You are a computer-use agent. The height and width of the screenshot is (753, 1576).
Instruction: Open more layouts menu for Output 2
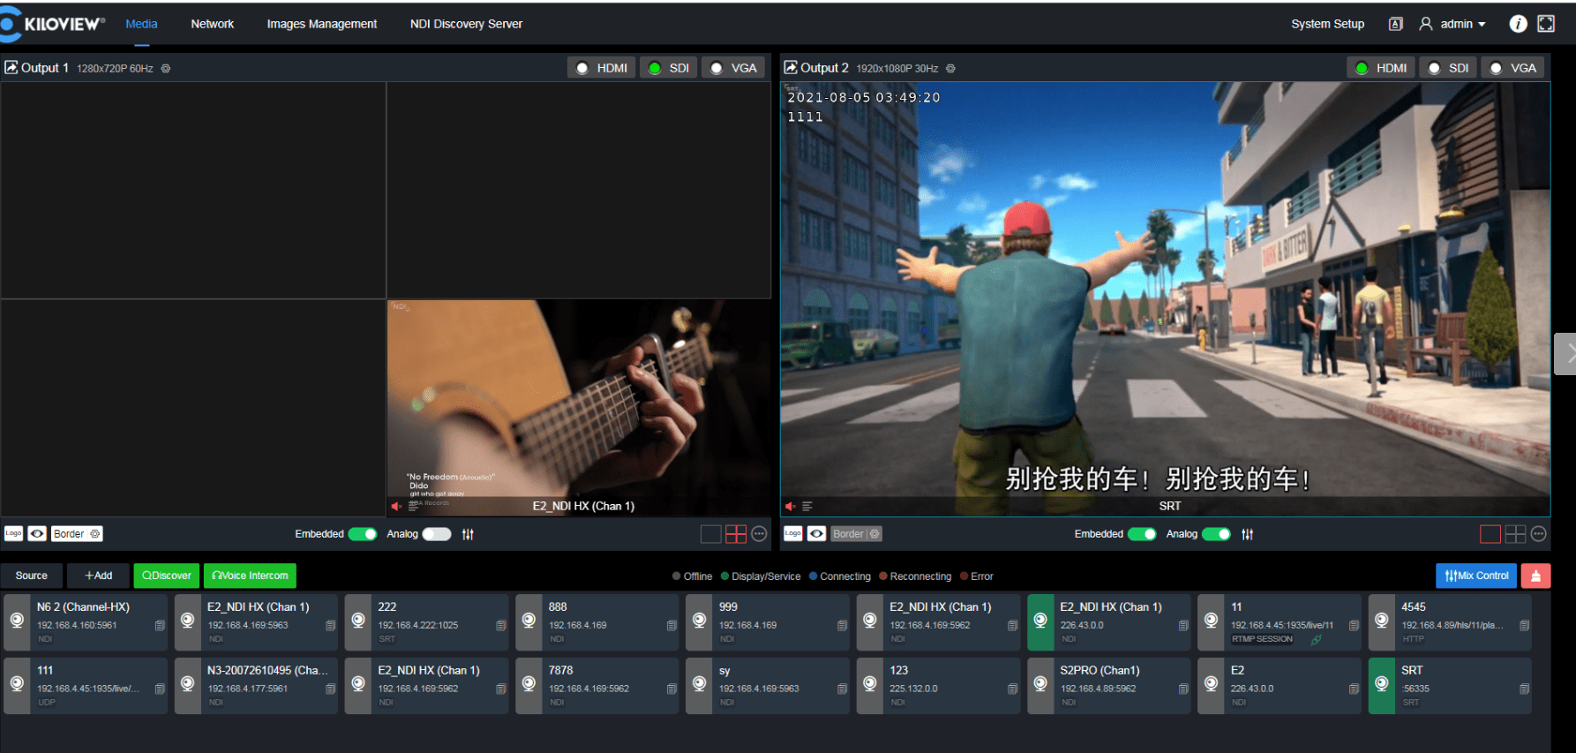[1538, 534]
